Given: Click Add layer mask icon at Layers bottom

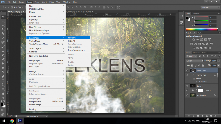Looking at the screenshot, I should tap(198, 116).
